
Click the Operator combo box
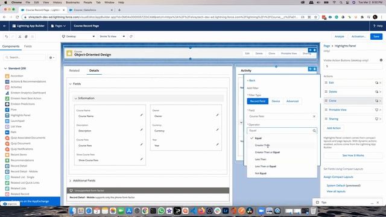point(282,131)
